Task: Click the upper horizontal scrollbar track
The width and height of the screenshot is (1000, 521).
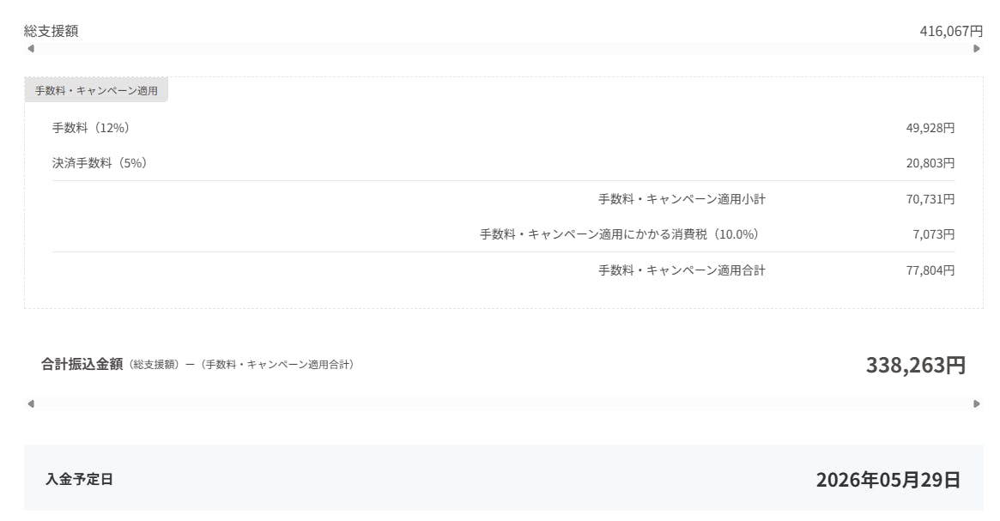Action: click(x=503, y=49)
